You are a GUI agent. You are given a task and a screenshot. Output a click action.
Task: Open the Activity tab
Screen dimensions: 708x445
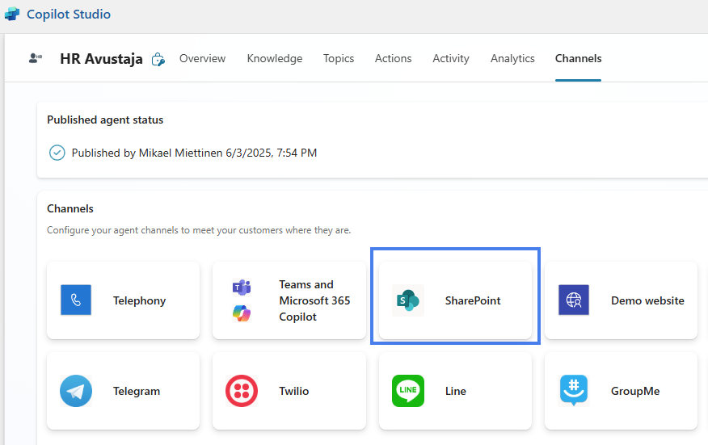pyautogui.click(x=451, y=58)
